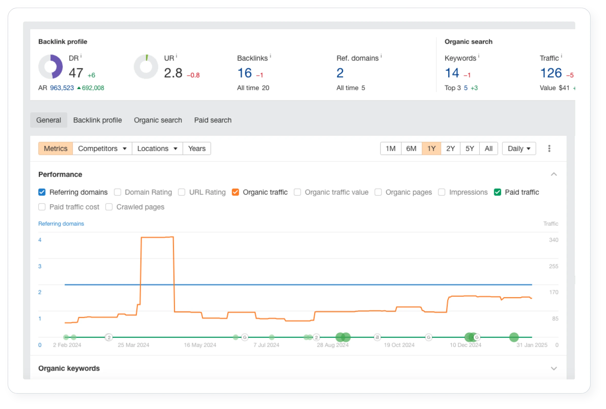Click the Backlinks info icon
The height and width of the screenshot is (409, 606).
point(270,56)
